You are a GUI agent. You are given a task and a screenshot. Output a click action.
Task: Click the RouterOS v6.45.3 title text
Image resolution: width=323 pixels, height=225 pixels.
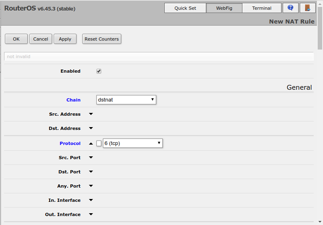click(40, 8)
